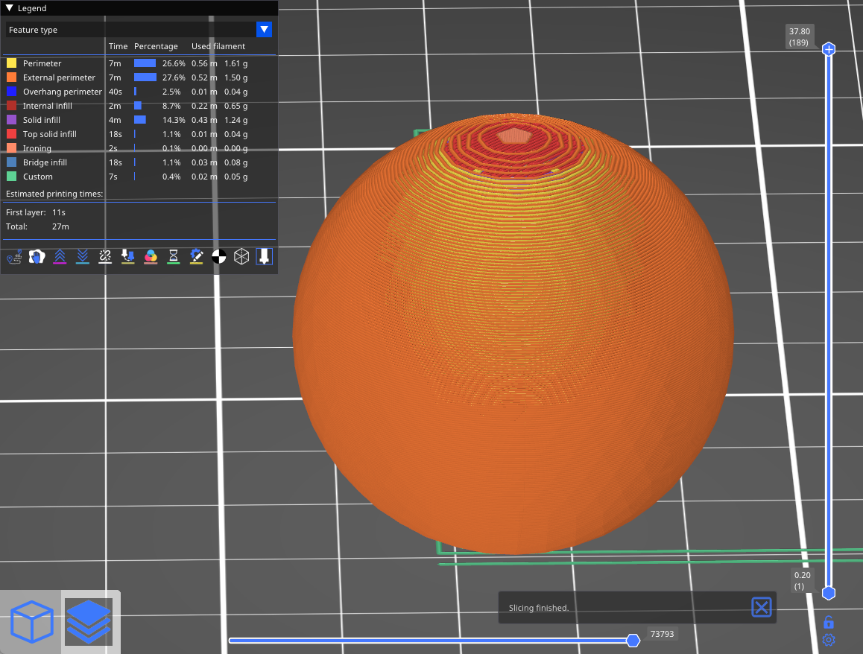
Task: Open the Feature type dropdown
Action: pyautogui.click(x=264, y=30)
